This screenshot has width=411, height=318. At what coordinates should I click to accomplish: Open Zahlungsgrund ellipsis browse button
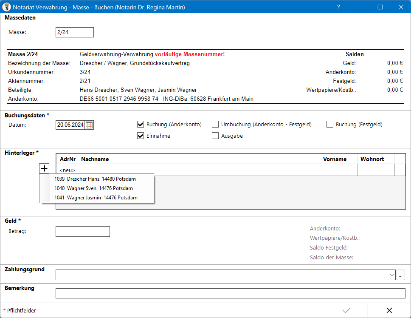tap(401, 275)
